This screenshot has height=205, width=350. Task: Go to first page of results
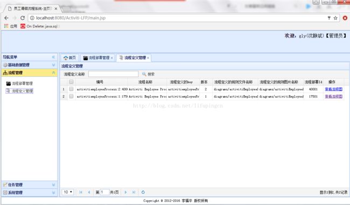click(81, 192)
